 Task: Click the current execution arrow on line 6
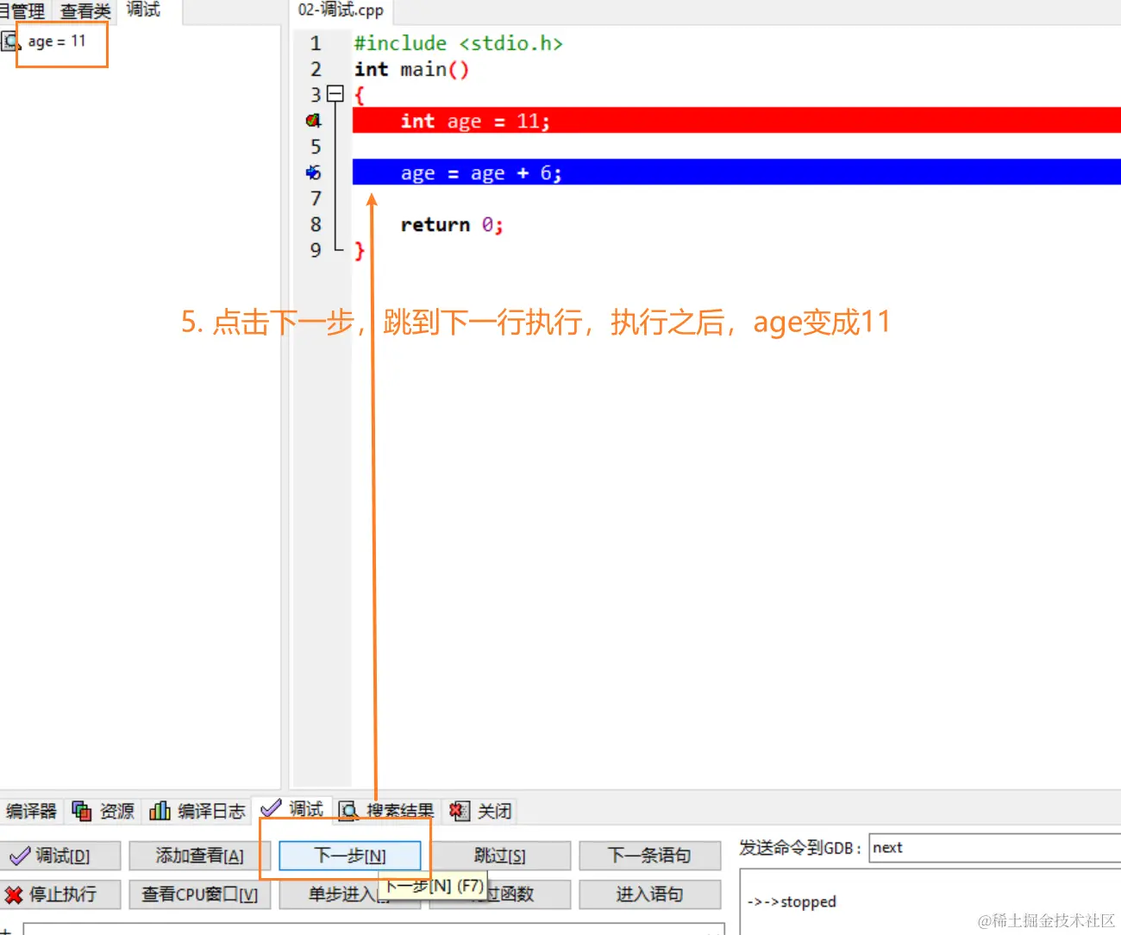coord(313,173)
